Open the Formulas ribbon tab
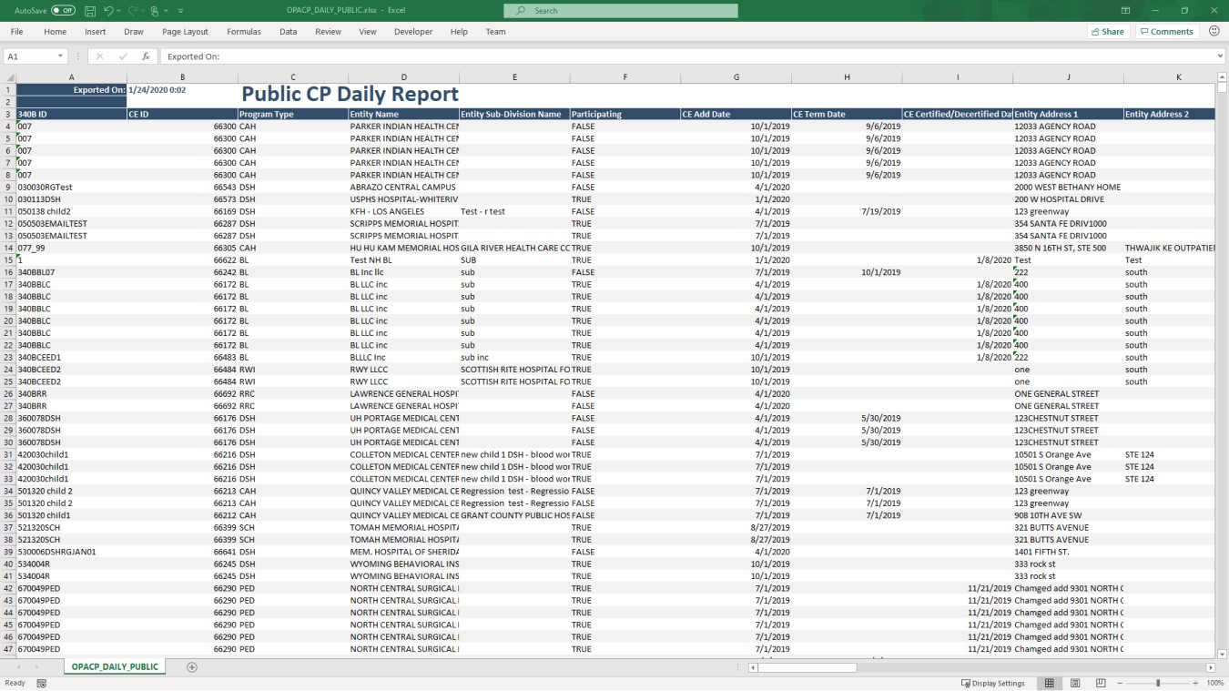The height and width of the screenshot is (691, 1229). coord(243,32)
